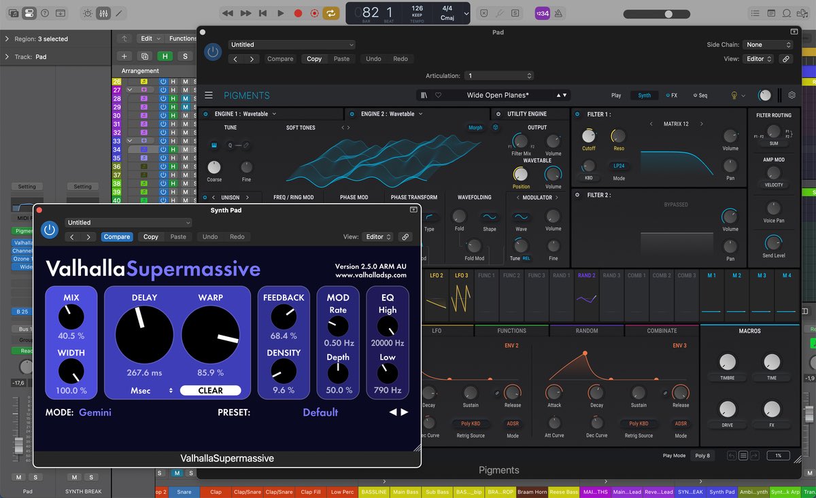
Task: Open the List Editors icon
Action: 755,13
